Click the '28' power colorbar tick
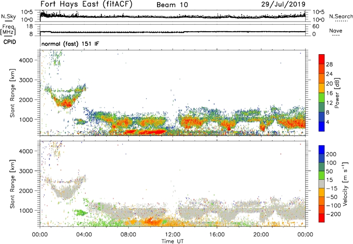 tap(329, 64)
